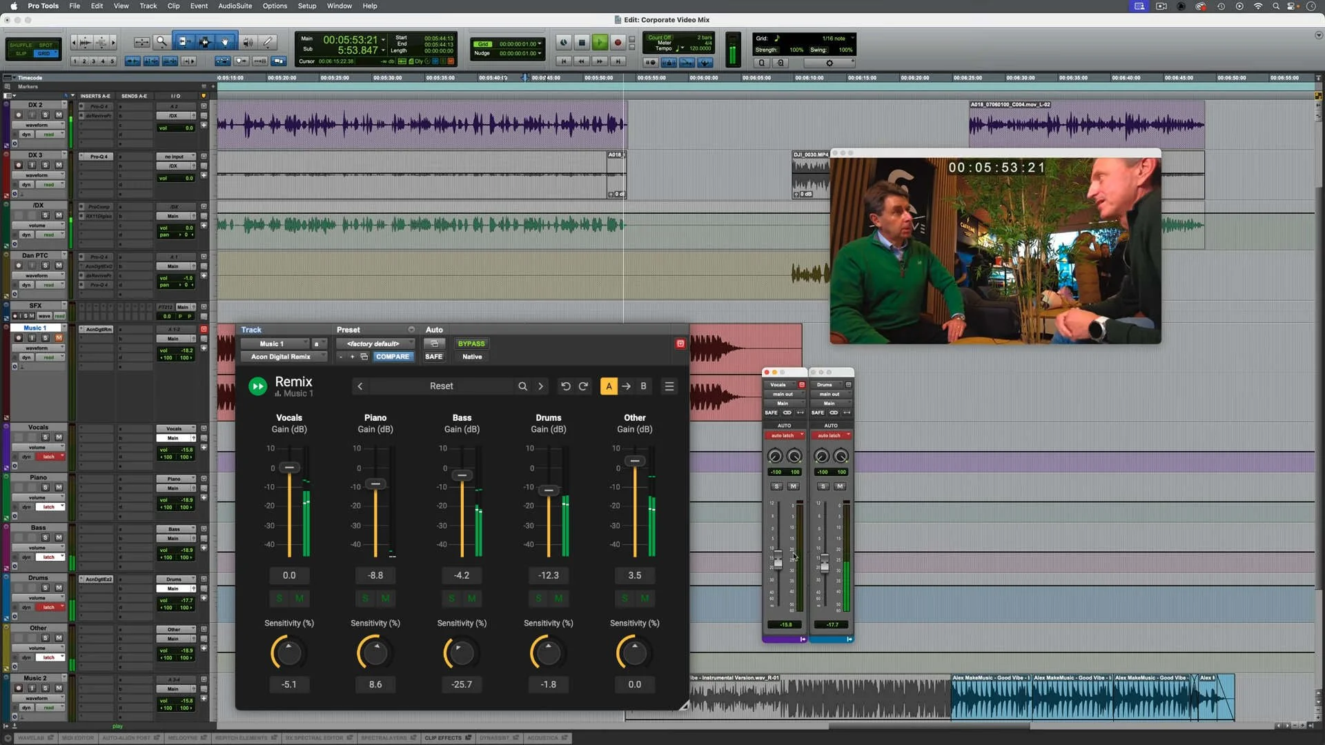Open the factory default preset dropdown
This screenshot has width=1325, height=745.
point(375,343)
